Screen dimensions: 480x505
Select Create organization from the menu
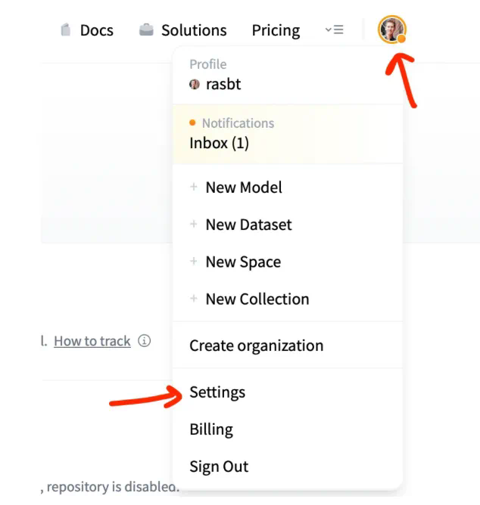256,345
